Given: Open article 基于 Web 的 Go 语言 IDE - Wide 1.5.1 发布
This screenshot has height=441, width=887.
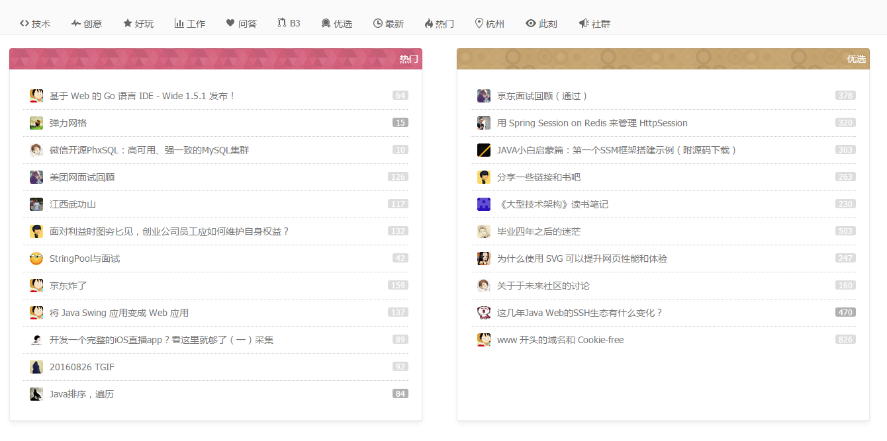Looking at the screenshot, I should click(142, 96).
